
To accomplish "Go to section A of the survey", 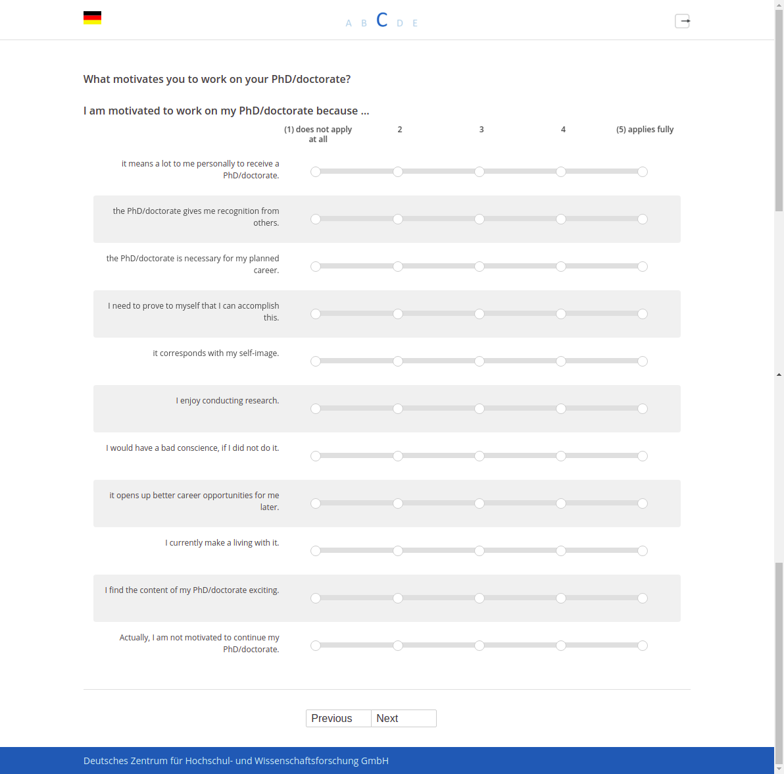I will coord(349,23).
